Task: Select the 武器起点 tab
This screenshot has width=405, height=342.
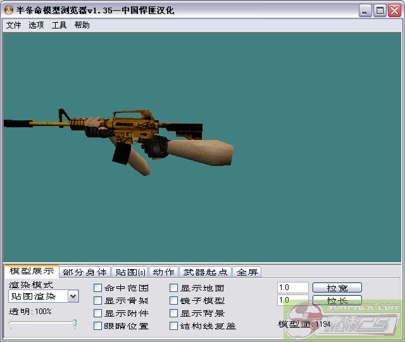Action: coord(205,272)
